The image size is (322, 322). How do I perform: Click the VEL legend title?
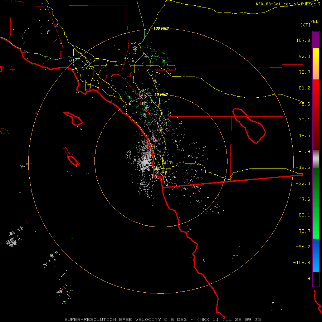coord(314,21)
